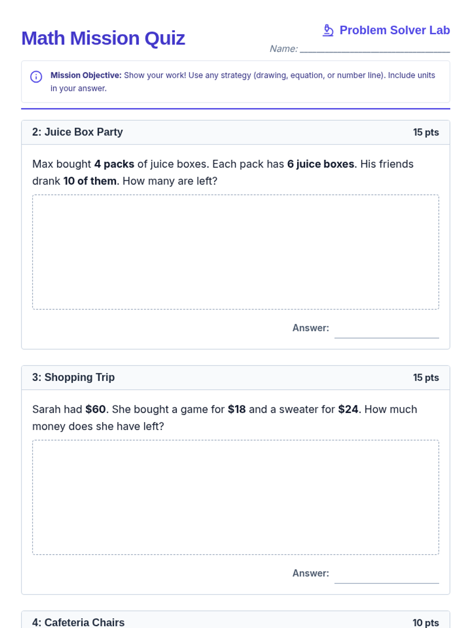Click the 15 pts label for Shopping Trip

(425, 378)
